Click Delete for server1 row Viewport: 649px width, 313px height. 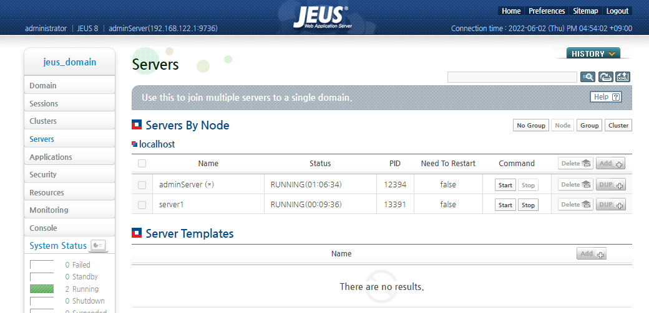point(576,204)
